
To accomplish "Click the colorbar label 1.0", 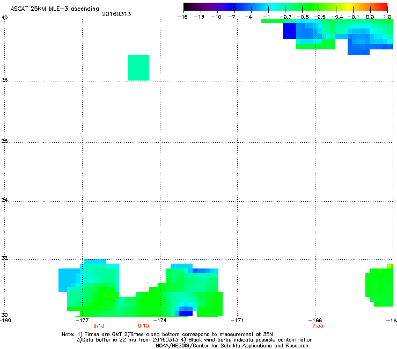I will tap(387, 17).
